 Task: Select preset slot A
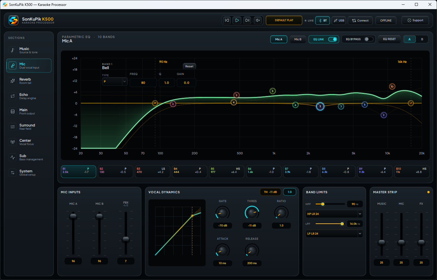point(409,39)
